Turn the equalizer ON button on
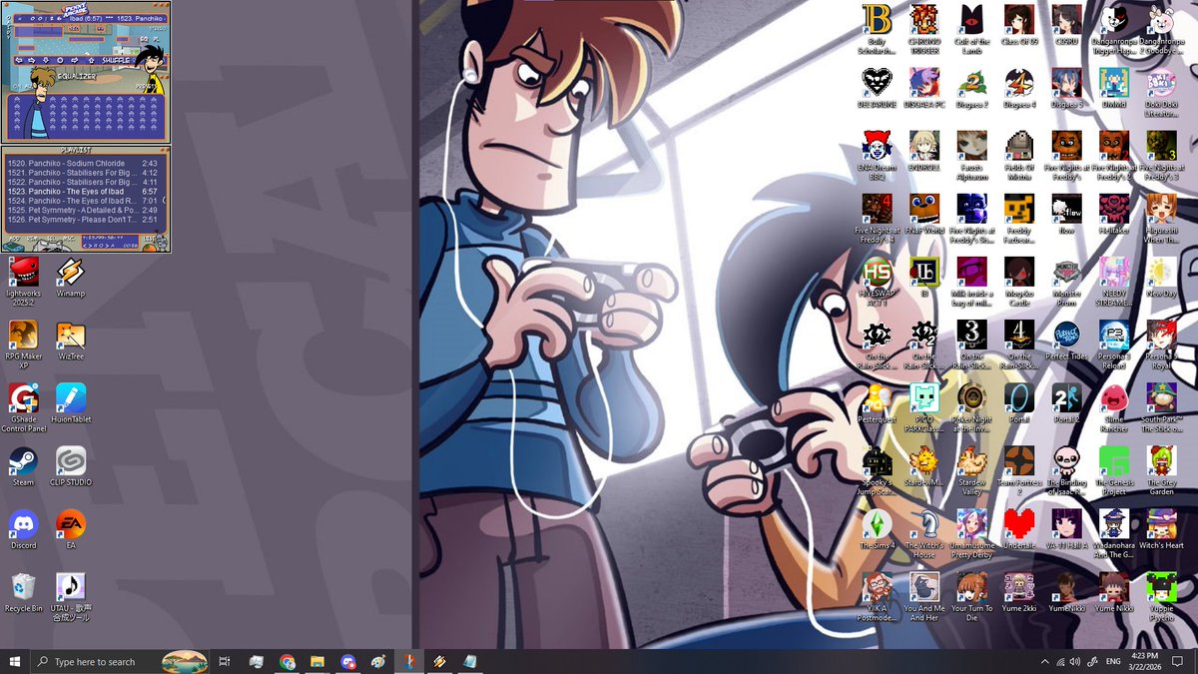 click(16, 86)
